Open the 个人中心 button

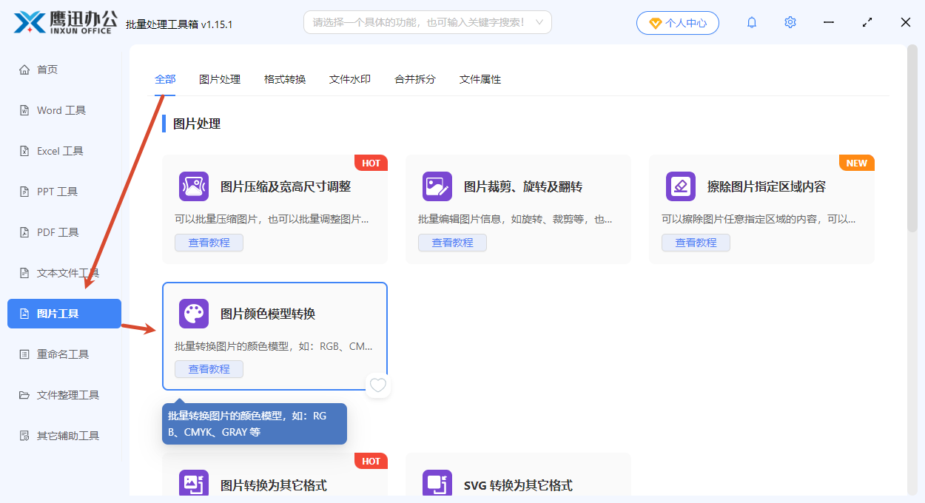click(x=678, y=23)
